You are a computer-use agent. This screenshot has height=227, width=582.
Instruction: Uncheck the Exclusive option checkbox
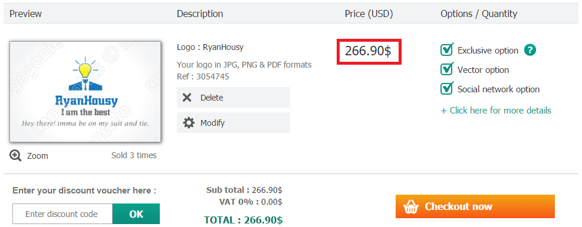click(x=447, y=49)
